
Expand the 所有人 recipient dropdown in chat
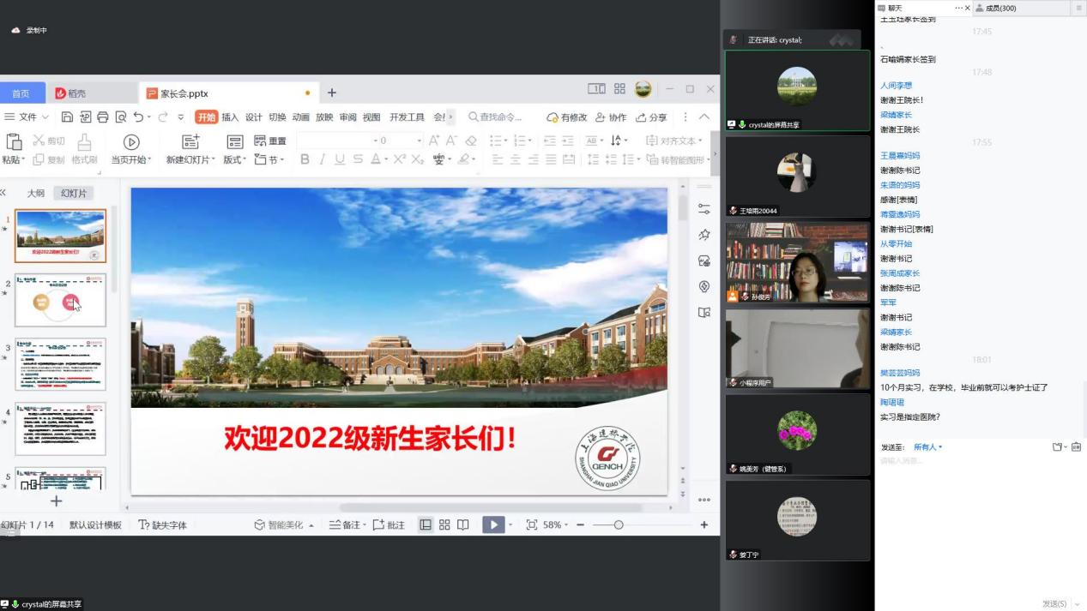928,447
